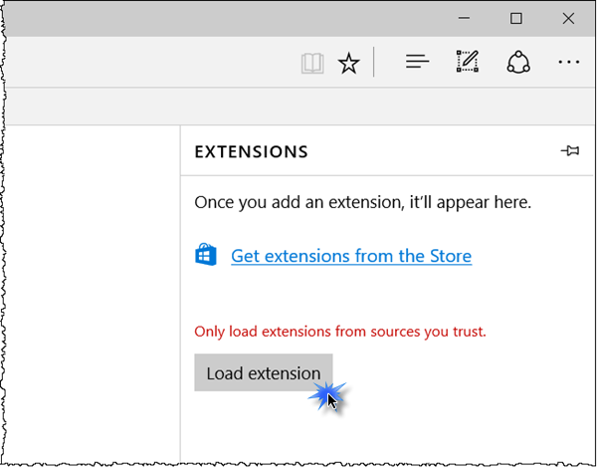This screenshot has width=597, height=471.
Task: Open Get extensions from the Store link
Action: pos(350,256)
